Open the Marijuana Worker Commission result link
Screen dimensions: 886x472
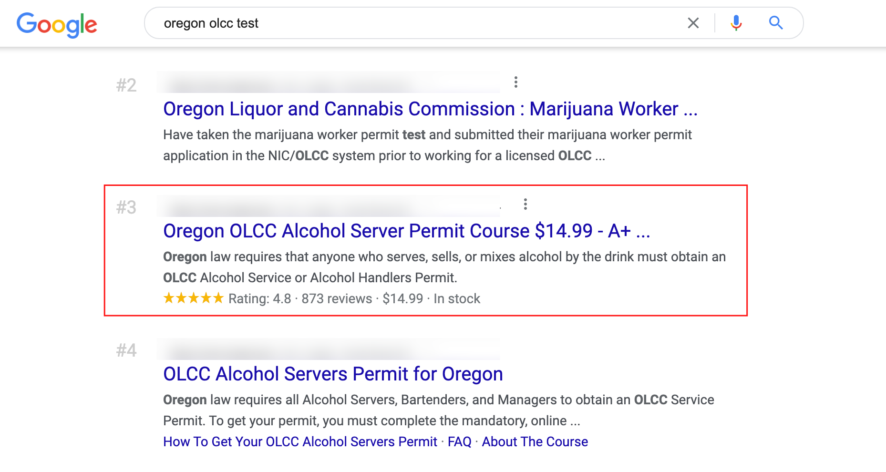pos(430,109)
